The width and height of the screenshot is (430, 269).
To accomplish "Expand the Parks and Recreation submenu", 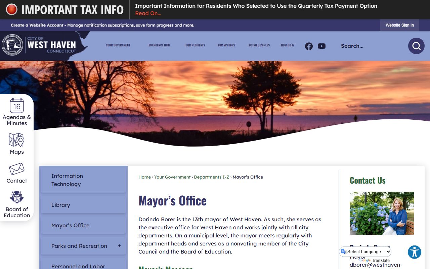I will (119, 246).
